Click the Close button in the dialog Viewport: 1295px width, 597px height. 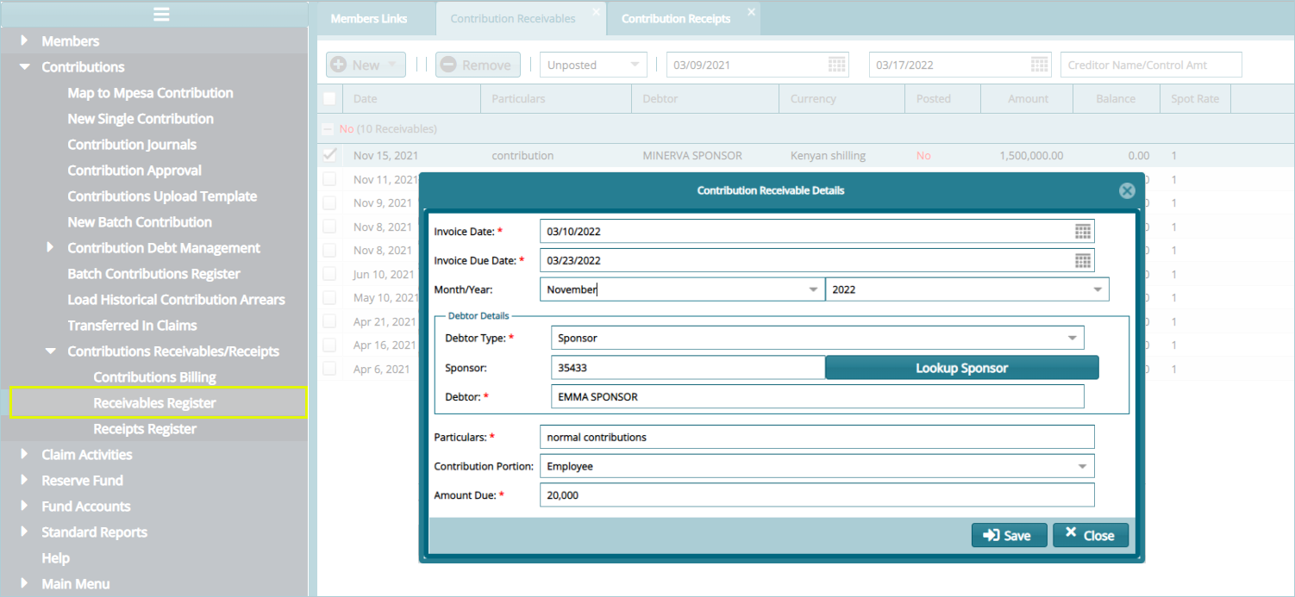1091,535
